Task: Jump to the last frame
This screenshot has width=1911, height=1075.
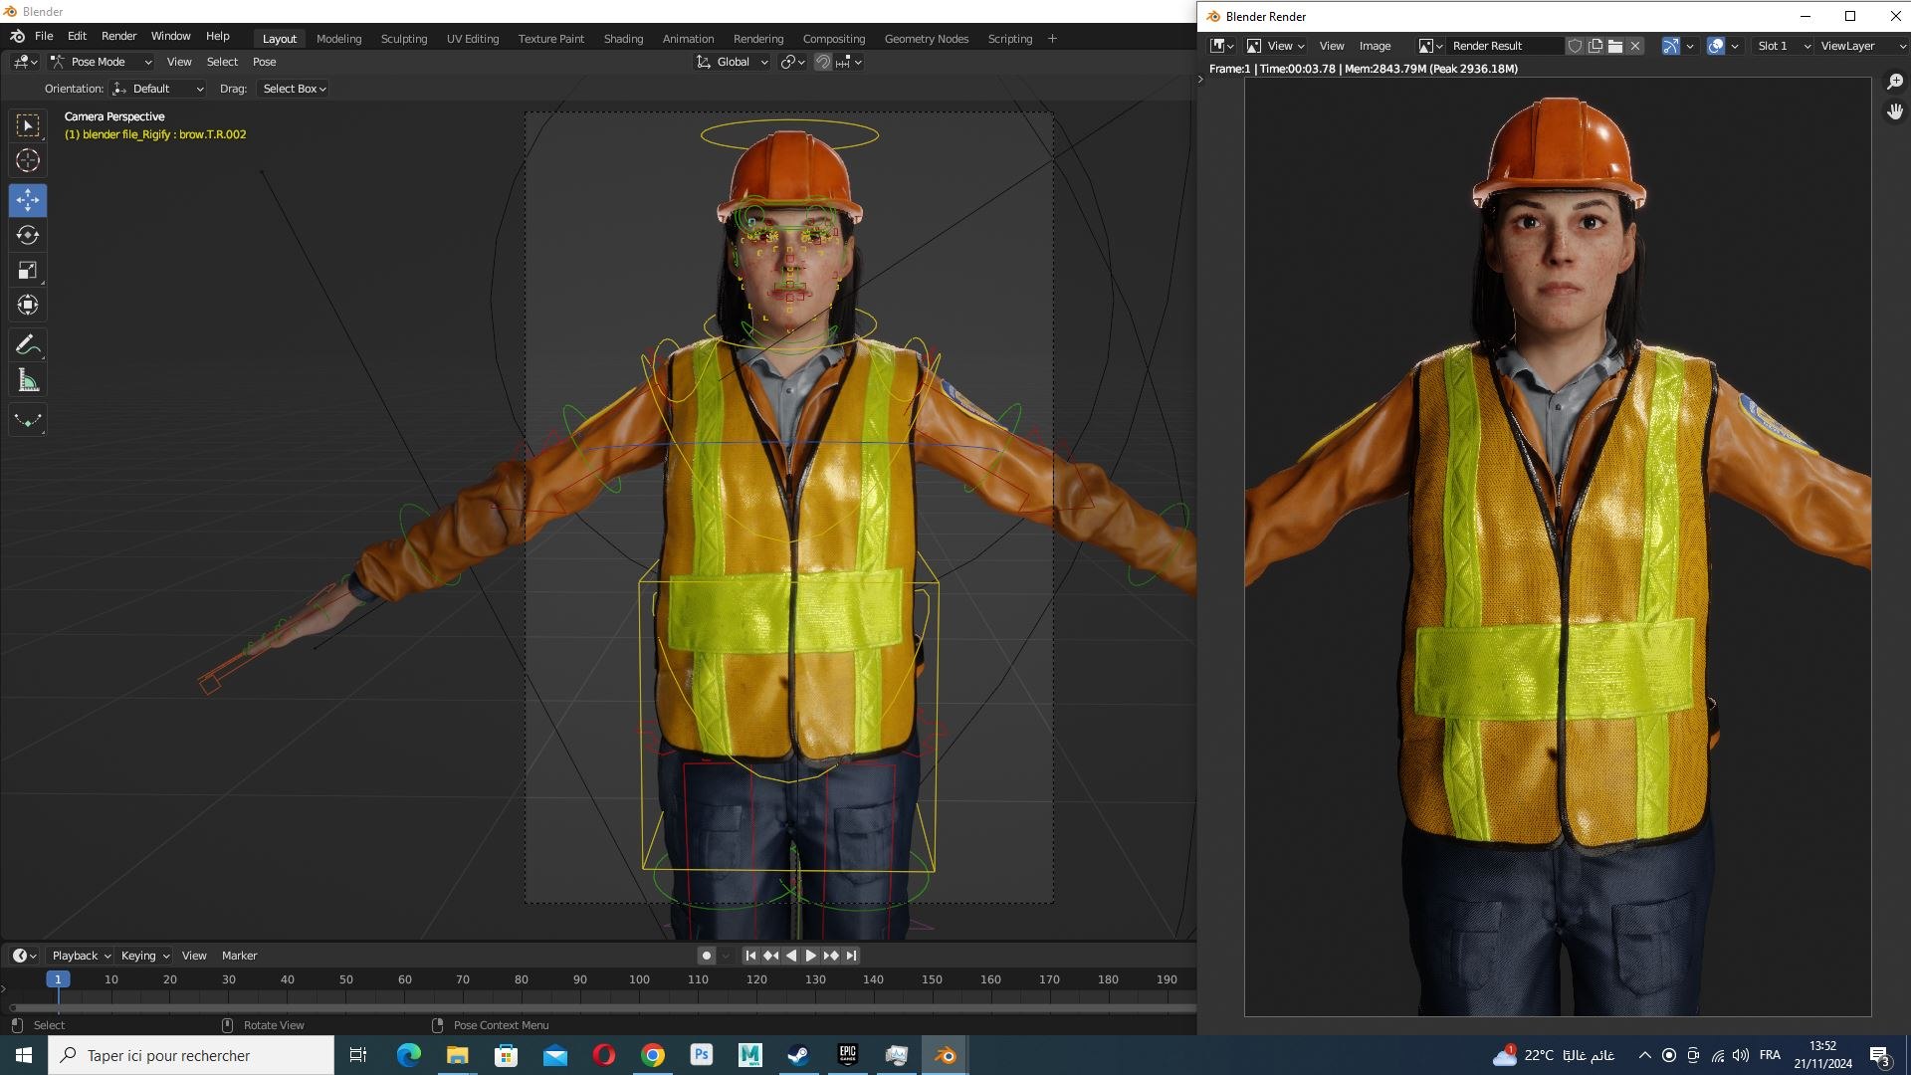Action: pyautogui.click(x=851, y=956)
